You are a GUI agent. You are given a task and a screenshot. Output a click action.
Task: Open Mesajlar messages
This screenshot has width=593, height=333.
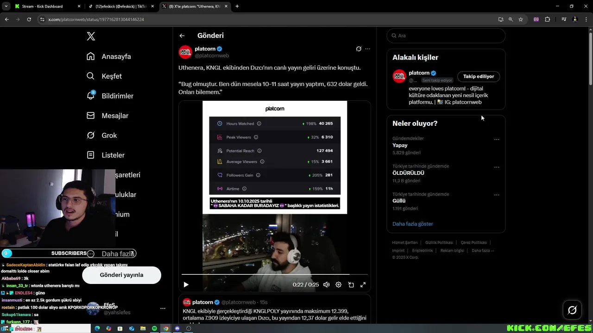[107, 116]
